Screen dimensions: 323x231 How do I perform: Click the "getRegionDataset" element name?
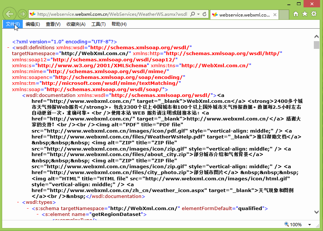(116, 214)
